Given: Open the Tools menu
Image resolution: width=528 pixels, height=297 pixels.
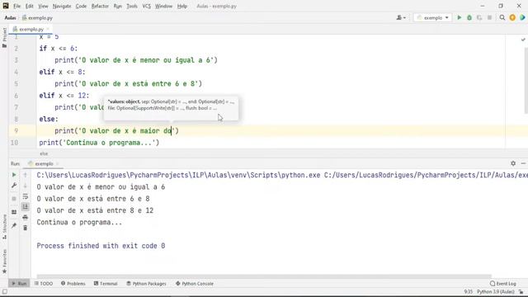Looking at the screenshot, I should click(132, 6).
